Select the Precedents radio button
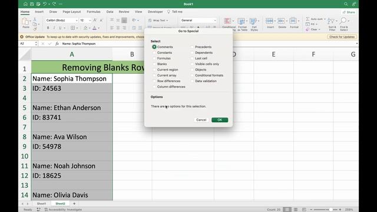Image resolution: width=377 pixels, height=212 pixels. 192,47
